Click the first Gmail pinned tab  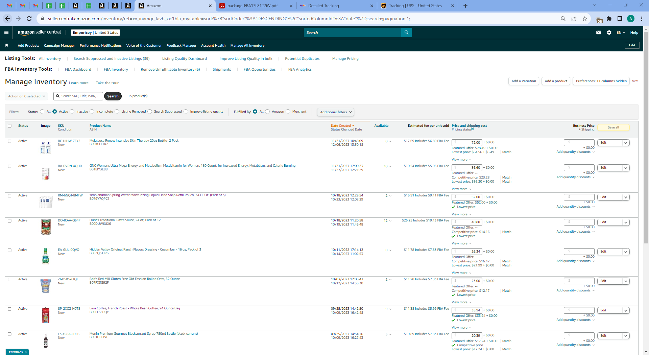[9, 6]
